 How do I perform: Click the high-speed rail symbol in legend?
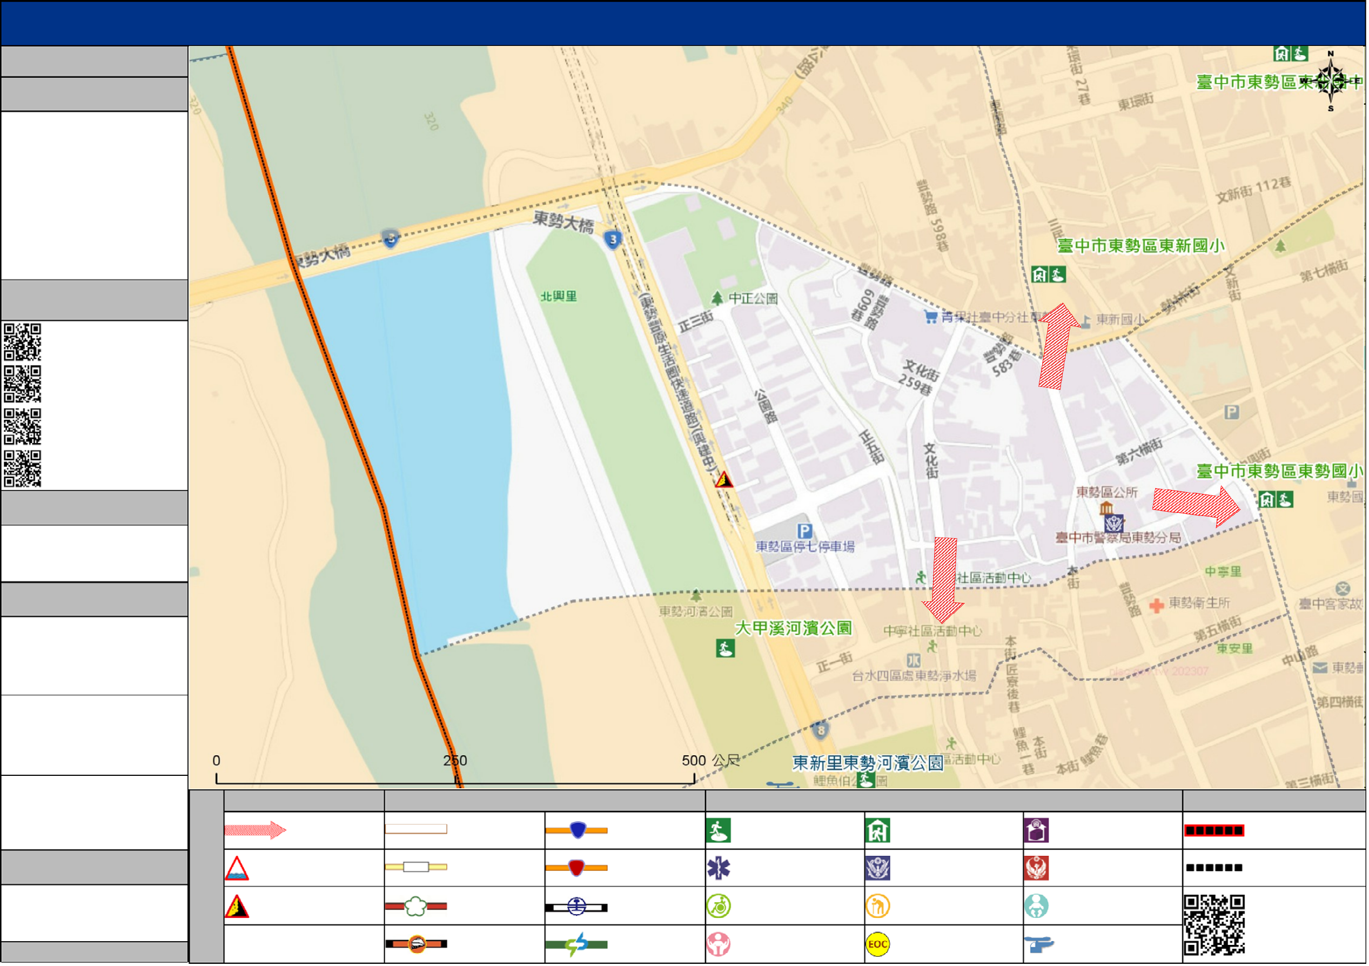[x=416, y=944]
